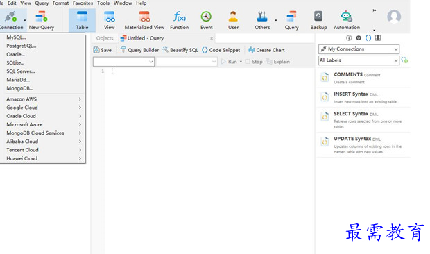
Task: Open the connection selector dropdown
Action: (x=123, y=62)
